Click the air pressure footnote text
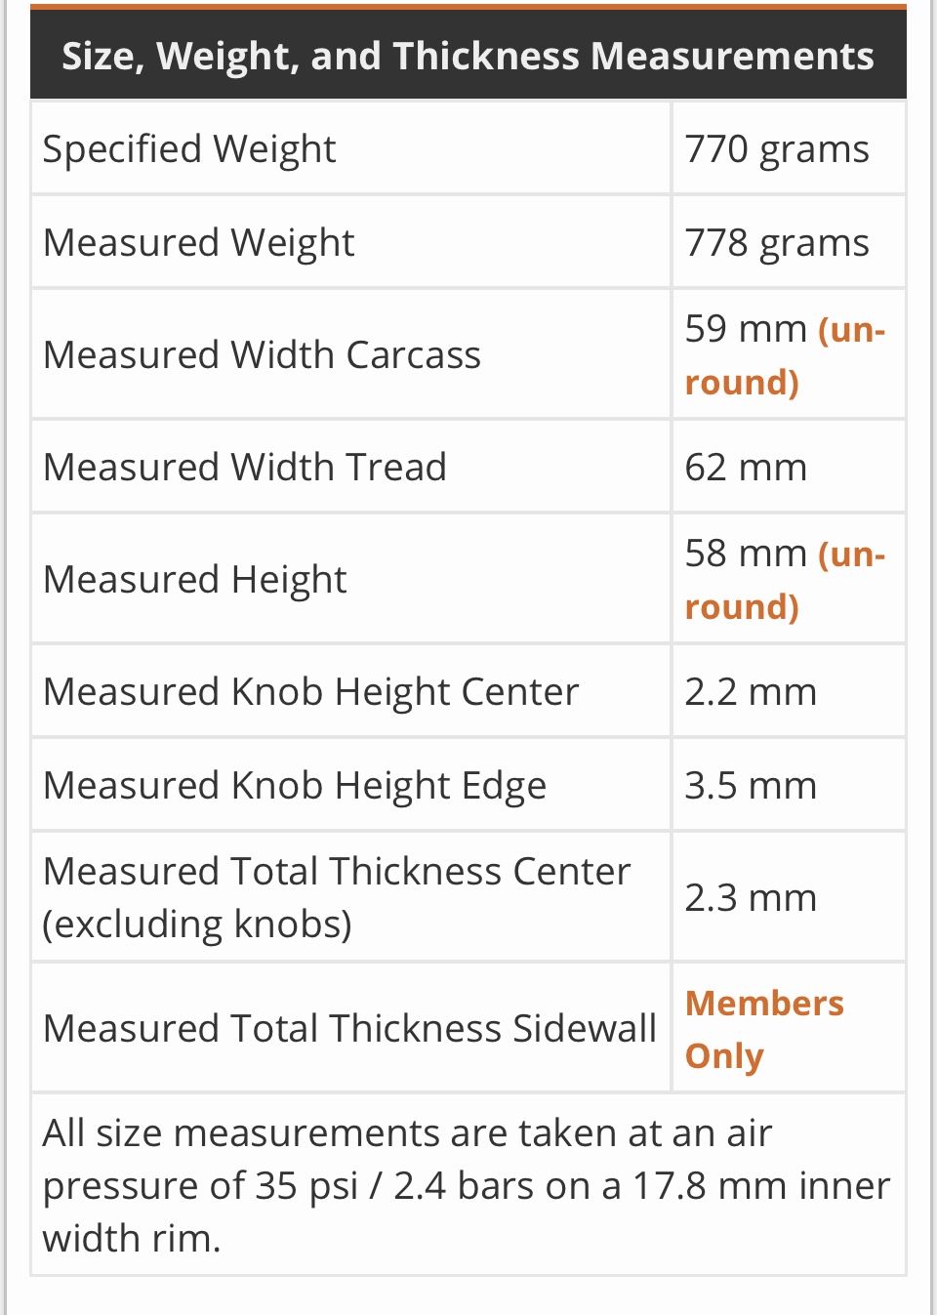The width and height of the screenshot is (937, 1315). click(x=467, y=1185)
